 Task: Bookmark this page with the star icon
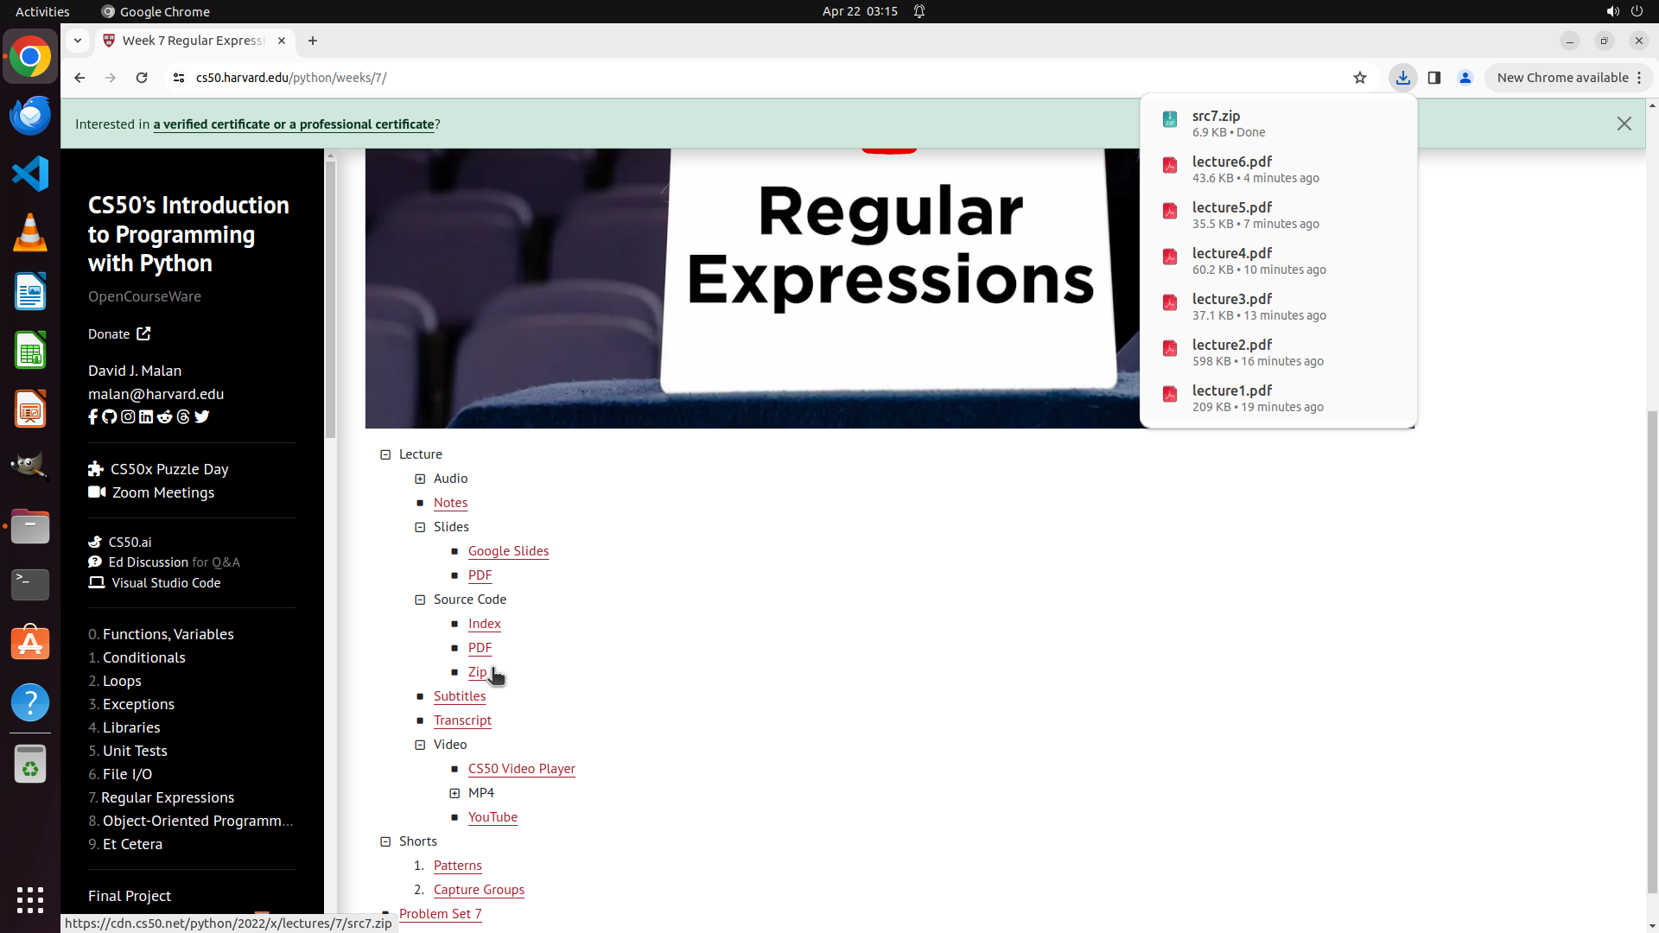click(x=1360, y=78)
